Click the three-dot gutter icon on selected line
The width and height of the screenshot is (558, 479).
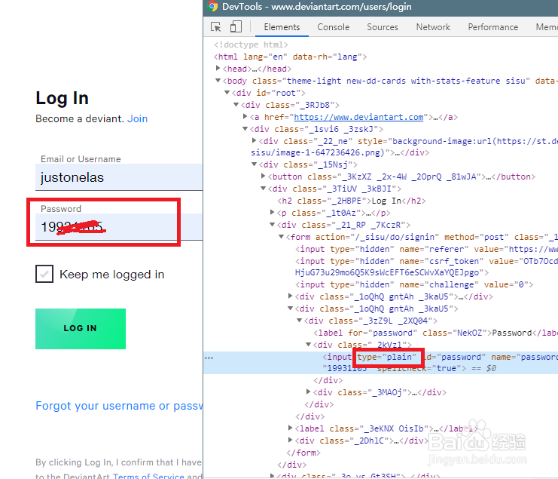[209, 358]
